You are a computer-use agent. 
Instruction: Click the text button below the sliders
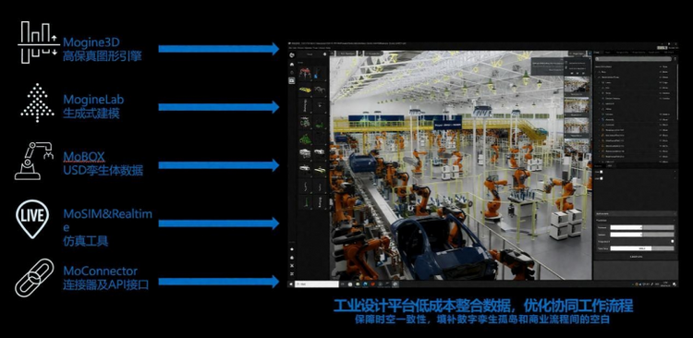(636, 256)
